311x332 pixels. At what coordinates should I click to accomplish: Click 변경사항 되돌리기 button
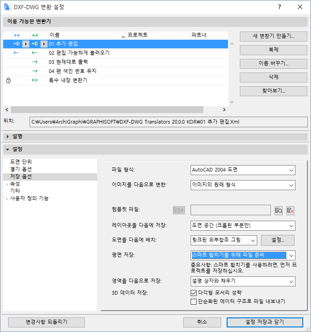47,322
